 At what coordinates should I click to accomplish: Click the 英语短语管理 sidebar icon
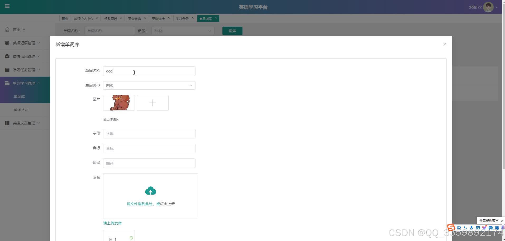click(x=7, y=43)
